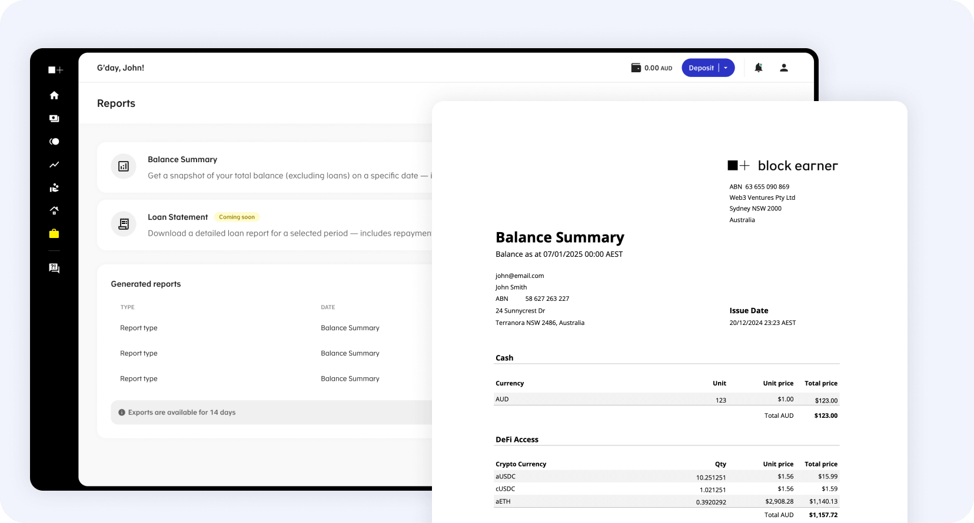
Task: Click the Block Earner logo in sidebar
Action: 55,70
